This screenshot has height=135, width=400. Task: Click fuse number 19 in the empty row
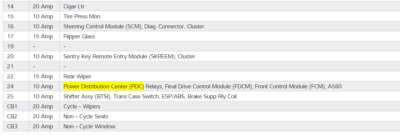pos(10,46)
